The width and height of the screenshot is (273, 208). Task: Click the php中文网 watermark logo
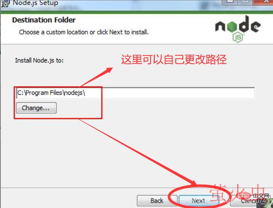tap(253, 196)
